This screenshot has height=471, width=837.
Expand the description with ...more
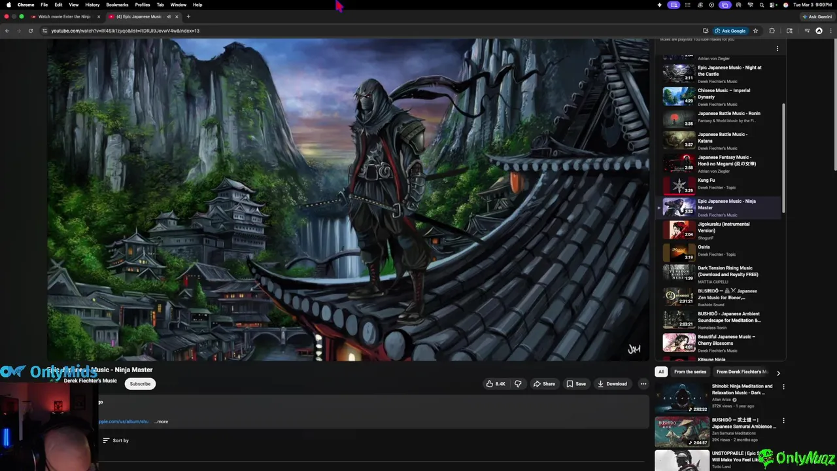point(161,421)
